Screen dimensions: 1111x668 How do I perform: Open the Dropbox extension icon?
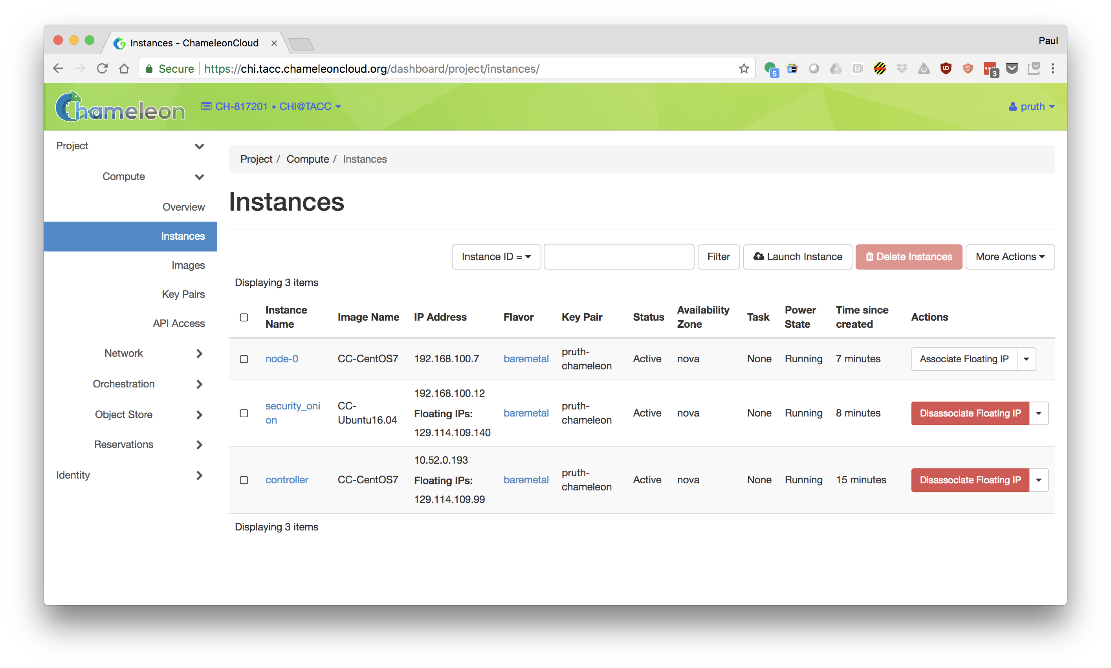902,68
